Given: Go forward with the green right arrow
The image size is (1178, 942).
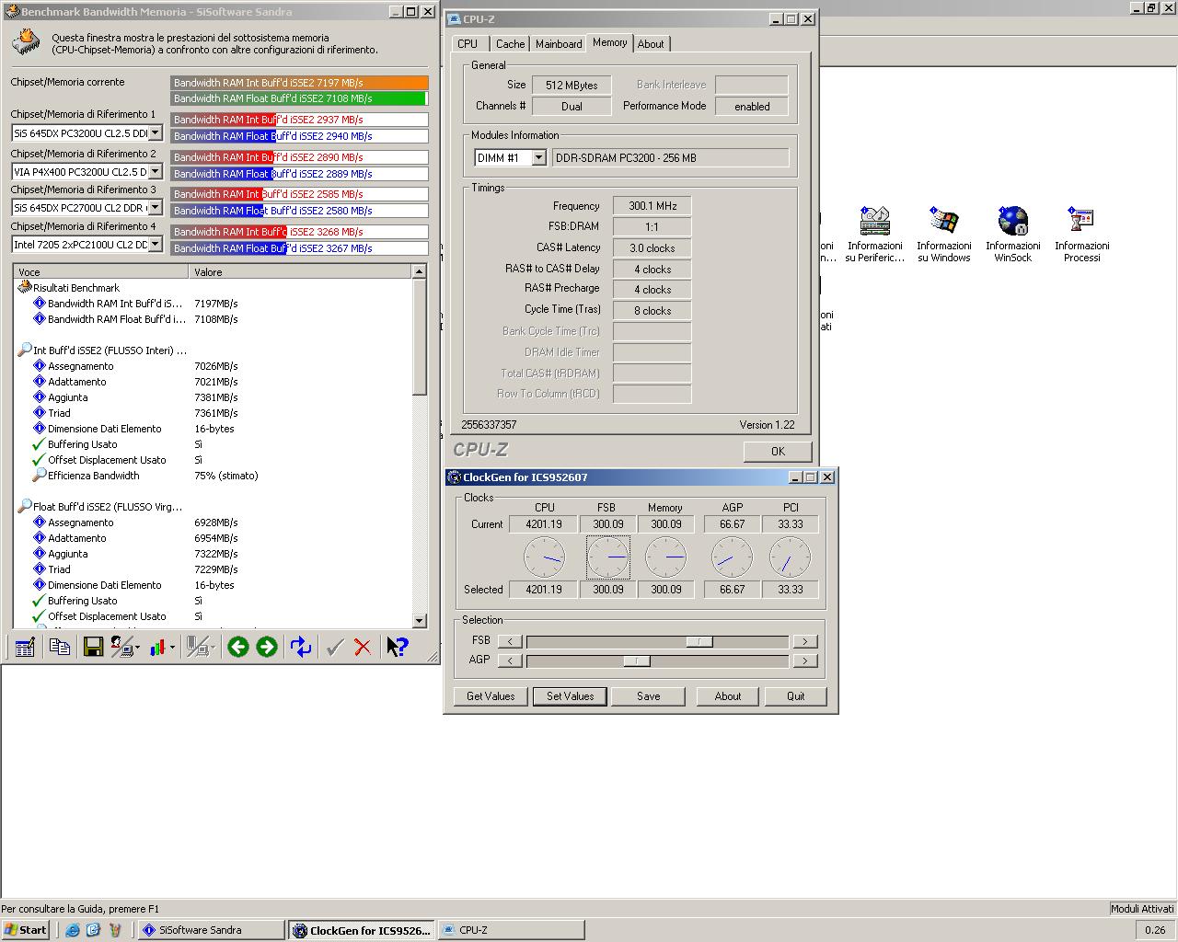Looking at the screenshot, I should [x=267, y=647].
